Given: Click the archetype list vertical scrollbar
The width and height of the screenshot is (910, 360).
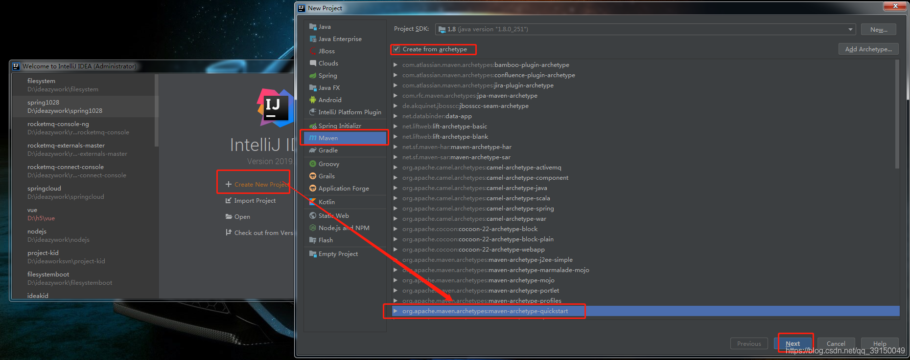Looking at the screenshot, I should (x=897, y=115).
